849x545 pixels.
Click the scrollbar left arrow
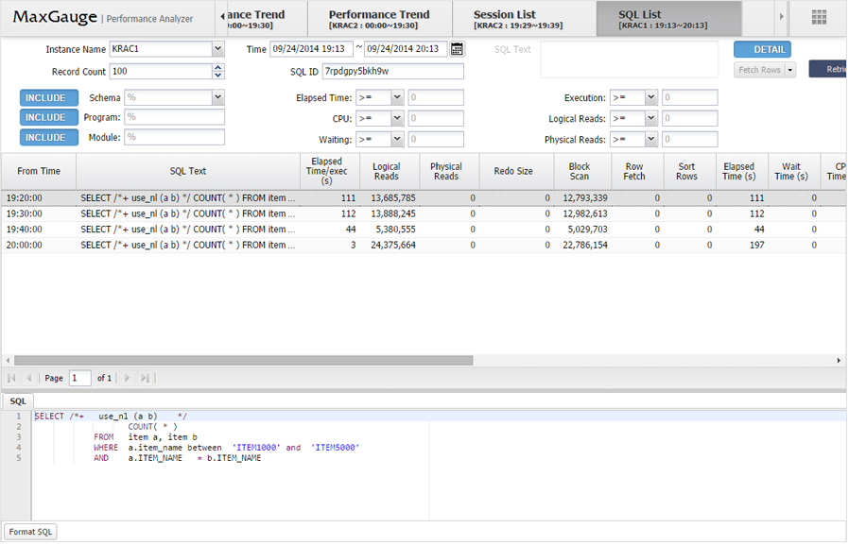point(8,361)
